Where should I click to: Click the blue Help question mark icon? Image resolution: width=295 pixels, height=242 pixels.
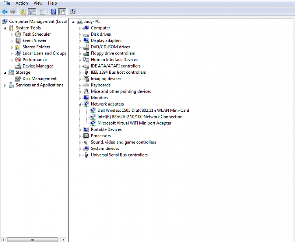pyautogui.click(x=53, y=12)
